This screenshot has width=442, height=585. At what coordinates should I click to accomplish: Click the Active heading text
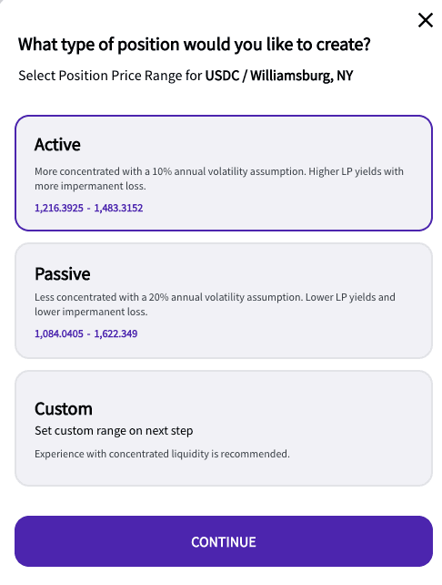pyautogui.click(x=57, y=144)
